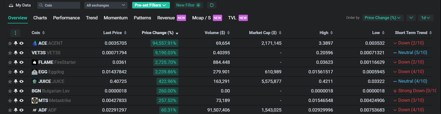Open the All exchanges dropdown
Image resolution: width=441 pixels, height=114 pixels.
click(x=106, y=5)
